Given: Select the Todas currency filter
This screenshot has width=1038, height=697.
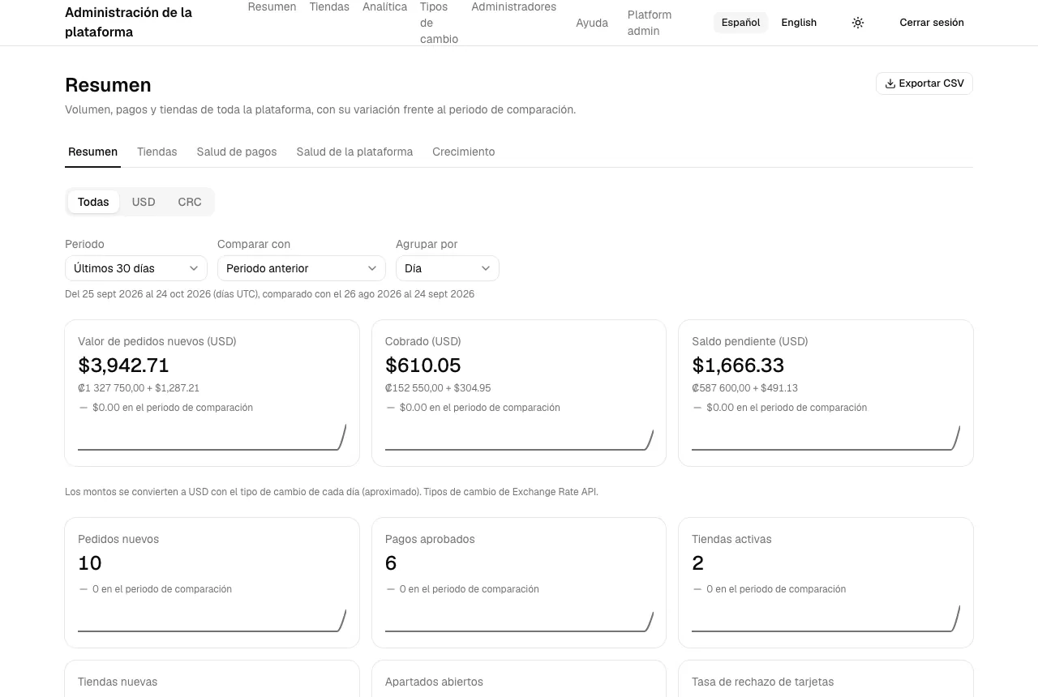Looking at the screenshot, I should [93, 202].
